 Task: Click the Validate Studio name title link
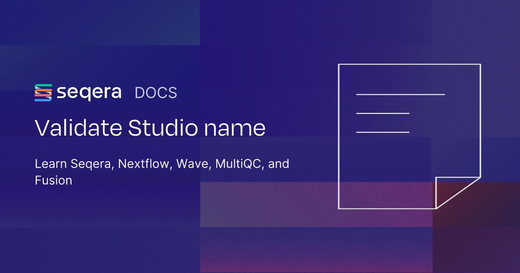click(150, 128)
